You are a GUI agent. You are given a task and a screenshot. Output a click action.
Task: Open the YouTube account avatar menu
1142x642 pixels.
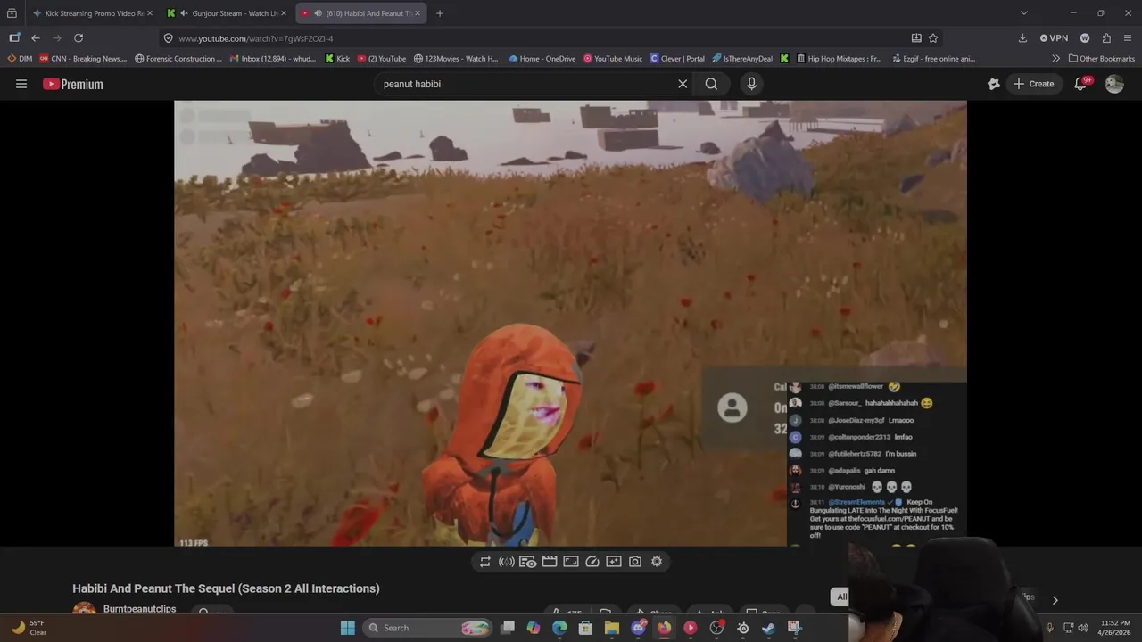[x=1114, y=84]
